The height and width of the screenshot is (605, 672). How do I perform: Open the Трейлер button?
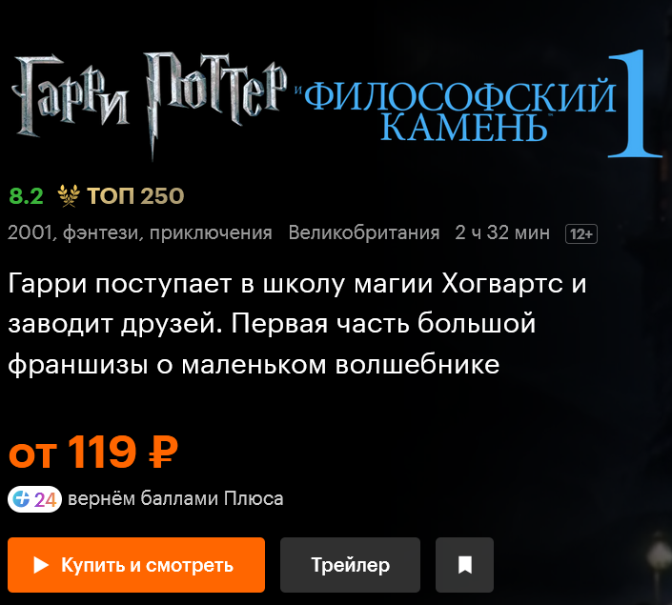point(350,565)
